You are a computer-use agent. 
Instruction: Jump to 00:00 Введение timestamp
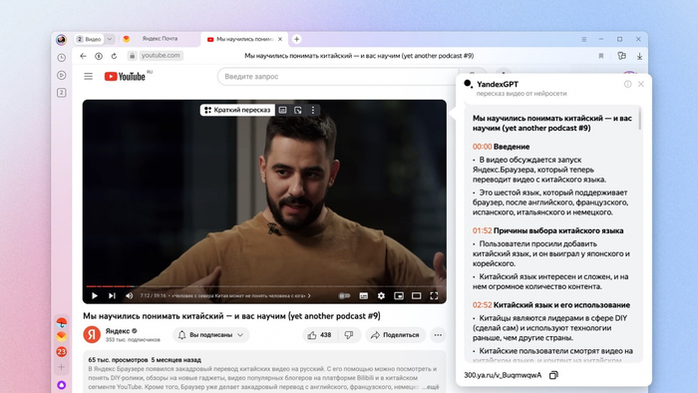click(482, 147)
